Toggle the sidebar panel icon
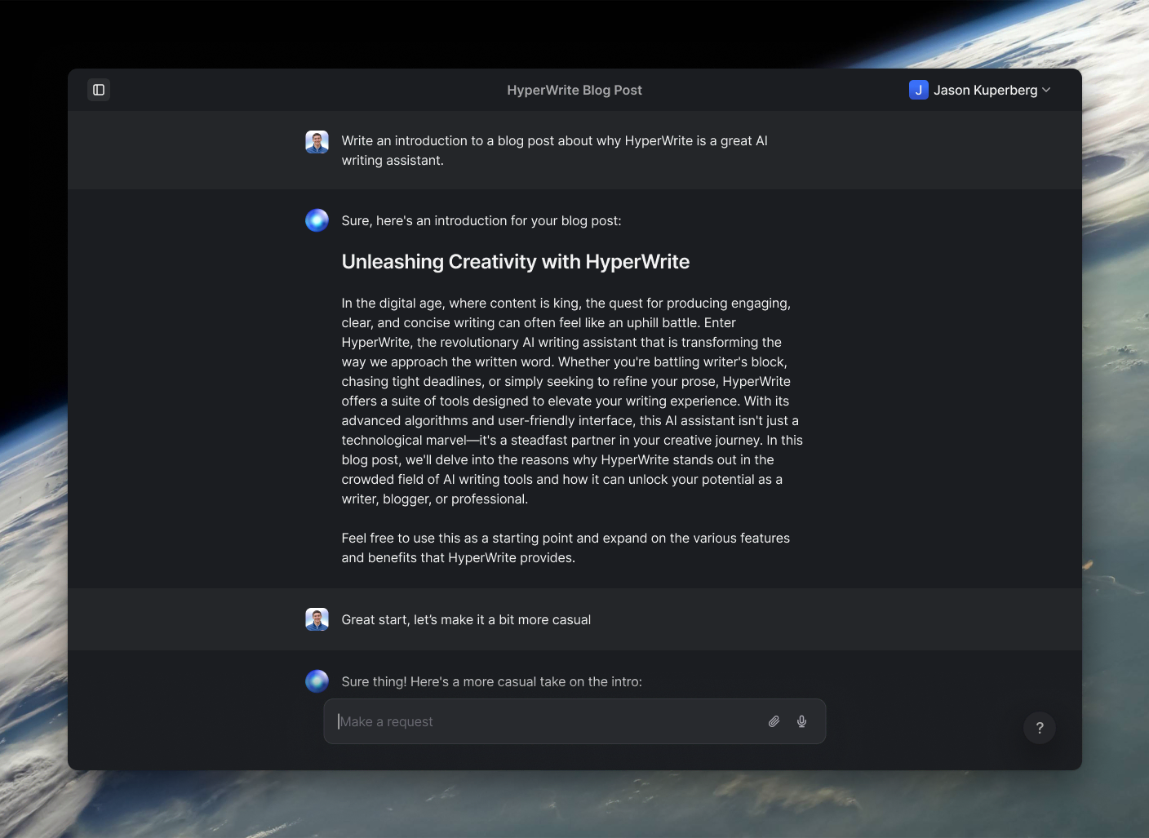Screen dimensions: 1149x838 click(98, 90)
